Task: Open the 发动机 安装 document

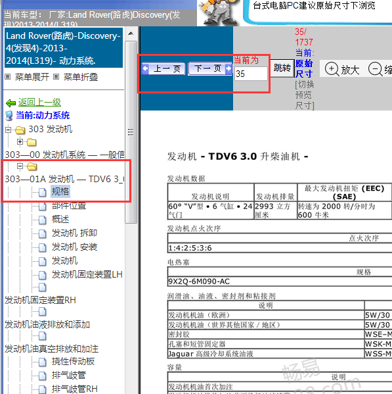Action: tap(74, 247)
